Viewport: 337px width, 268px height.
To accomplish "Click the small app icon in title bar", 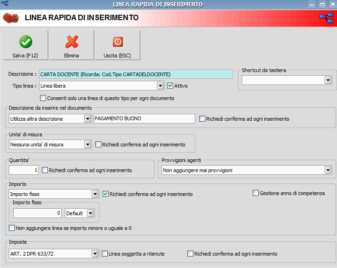I will pos(5,3).
